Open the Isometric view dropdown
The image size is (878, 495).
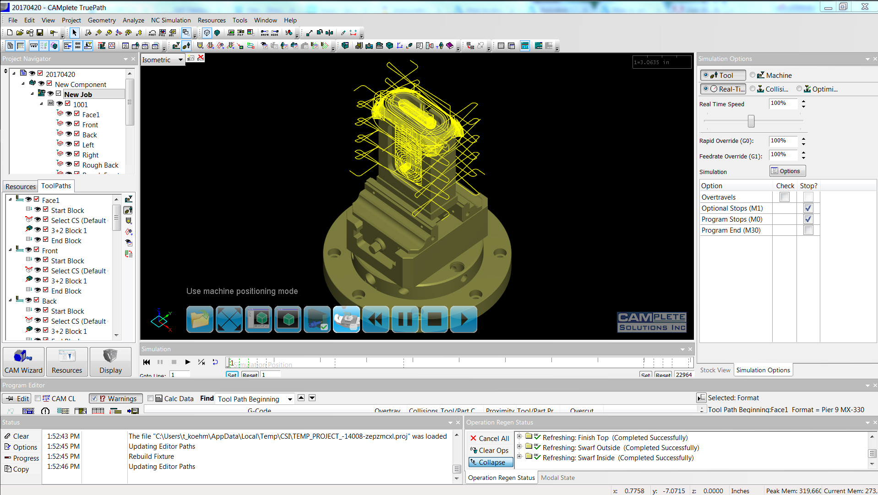[x=180, y=60]
